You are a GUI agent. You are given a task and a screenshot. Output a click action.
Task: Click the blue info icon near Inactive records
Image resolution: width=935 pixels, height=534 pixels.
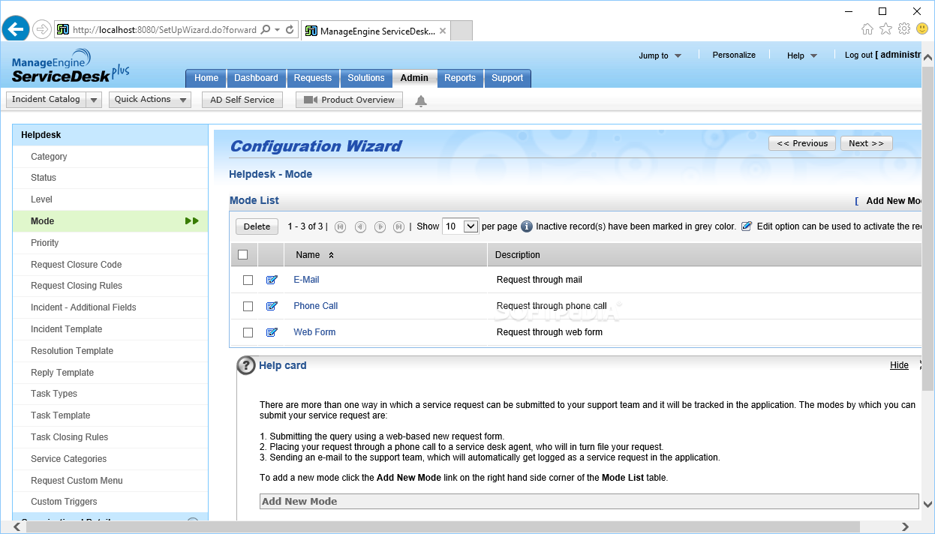[527, 226]
